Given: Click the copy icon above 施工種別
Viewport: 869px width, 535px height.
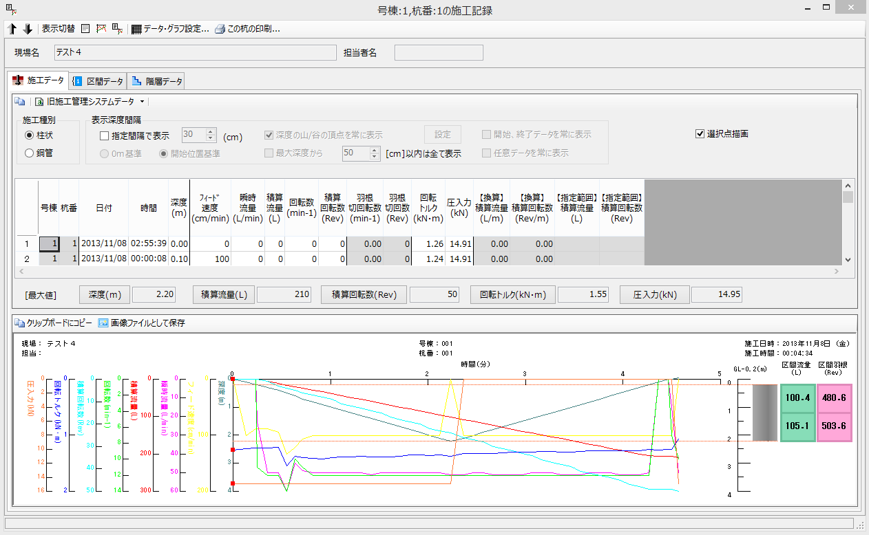Looking at the screenshot, I should tap(20, 102).
